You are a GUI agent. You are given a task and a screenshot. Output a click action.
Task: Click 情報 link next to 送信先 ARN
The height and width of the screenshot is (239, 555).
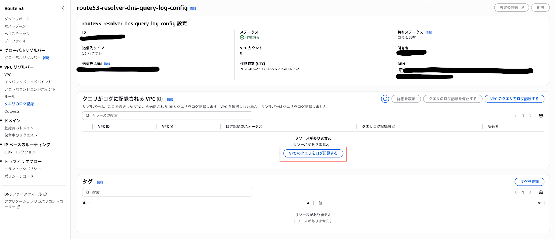[107, 64]
